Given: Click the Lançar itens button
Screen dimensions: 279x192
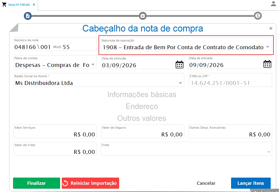Looking at the screenshot, I should [x=251, y=183].
